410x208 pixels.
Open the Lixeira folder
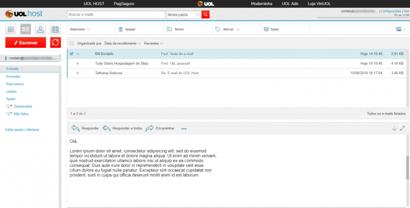tap(11, 91)
